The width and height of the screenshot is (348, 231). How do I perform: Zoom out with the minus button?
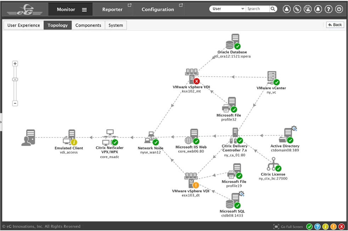(15, 103)
